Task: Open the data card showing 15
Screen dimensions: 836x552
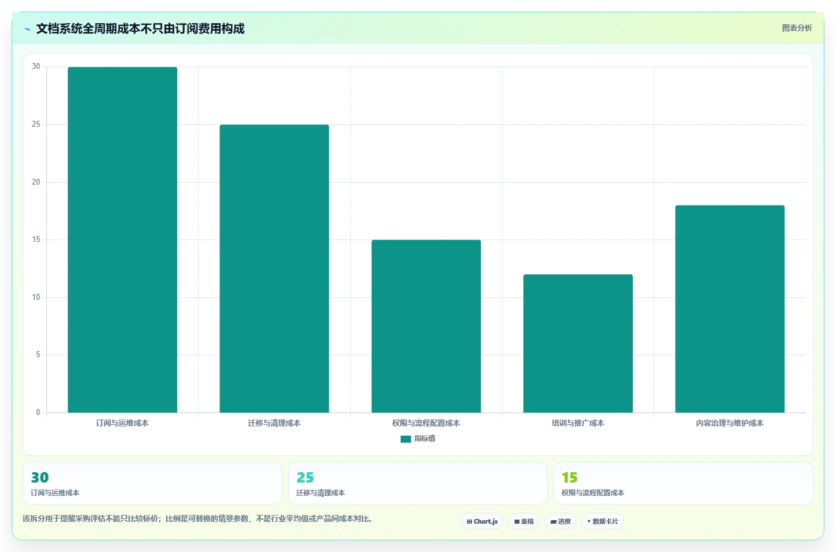Action: 683,483
